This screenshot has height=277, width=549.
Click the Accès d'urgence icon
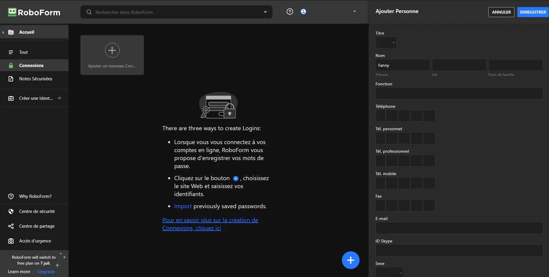11,241
